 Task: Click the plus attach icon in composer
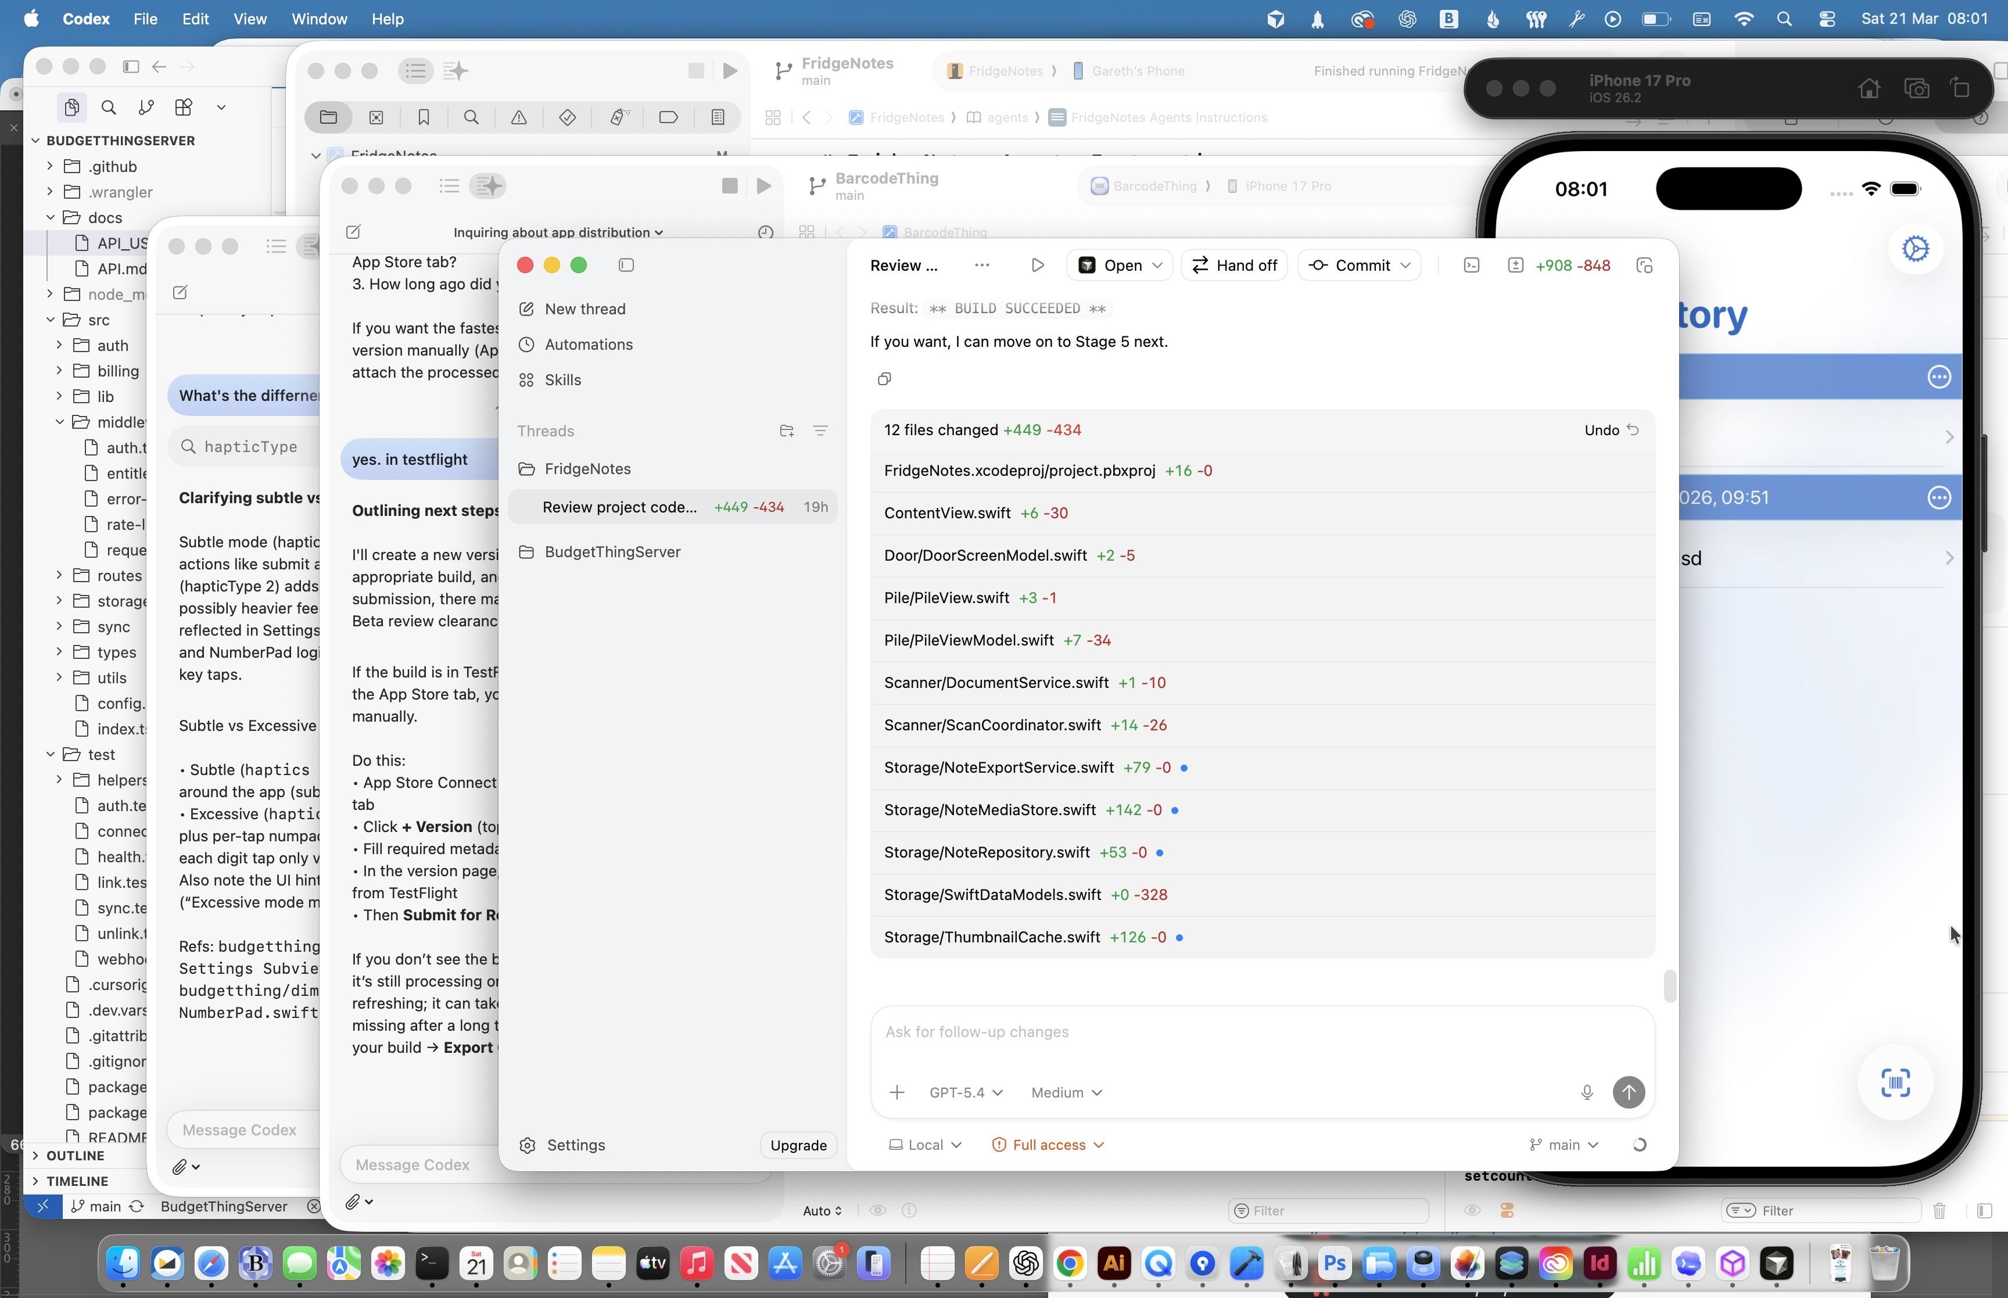point(897,1092)
